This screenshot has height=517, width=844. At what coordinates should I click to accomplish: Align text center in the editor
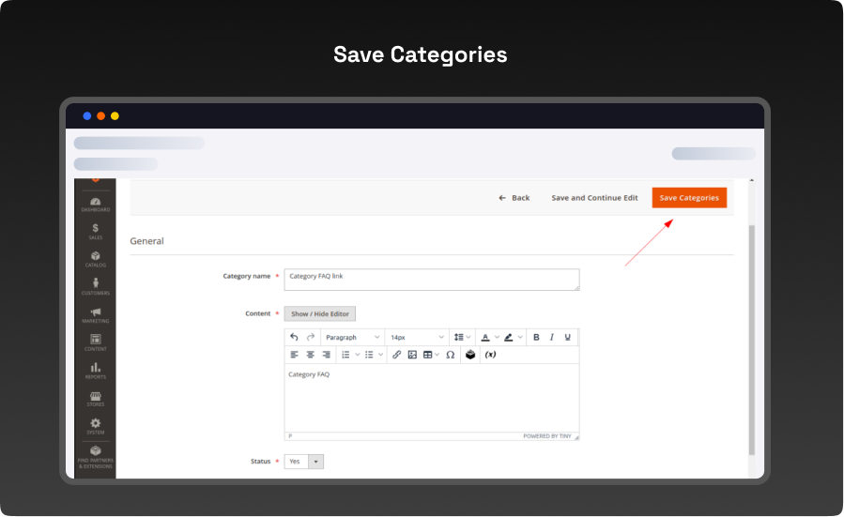click(310, 355)
